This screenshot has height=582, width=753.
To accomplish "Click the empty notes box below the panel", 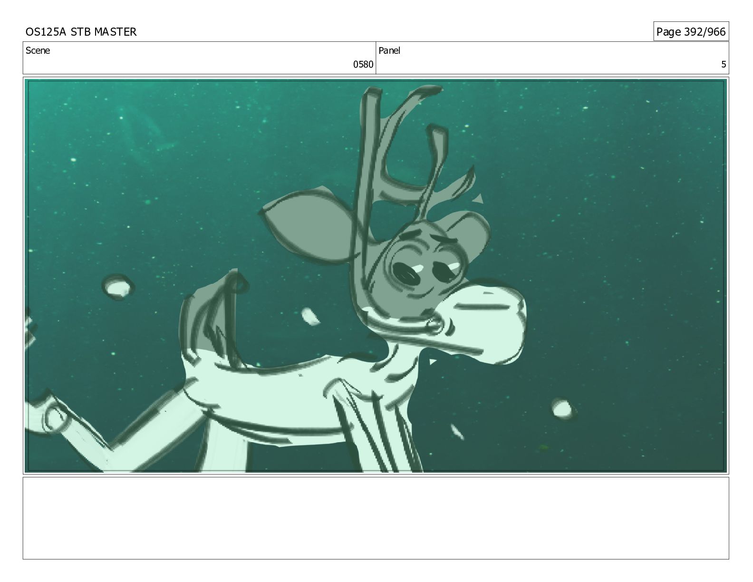I will pos(376,518).
